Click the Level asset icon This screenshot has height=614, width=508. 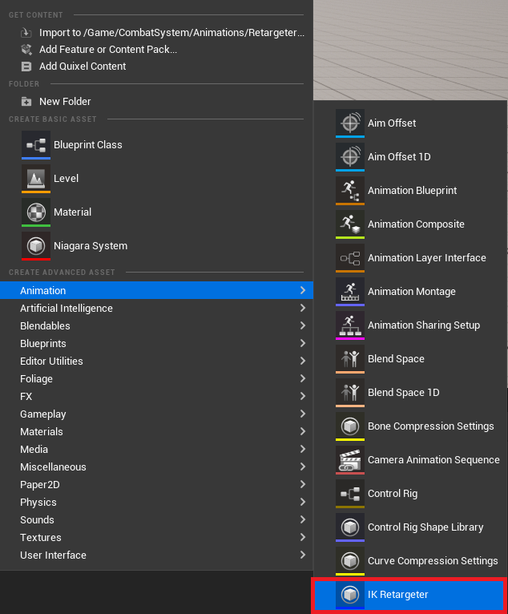pos(36,179)
